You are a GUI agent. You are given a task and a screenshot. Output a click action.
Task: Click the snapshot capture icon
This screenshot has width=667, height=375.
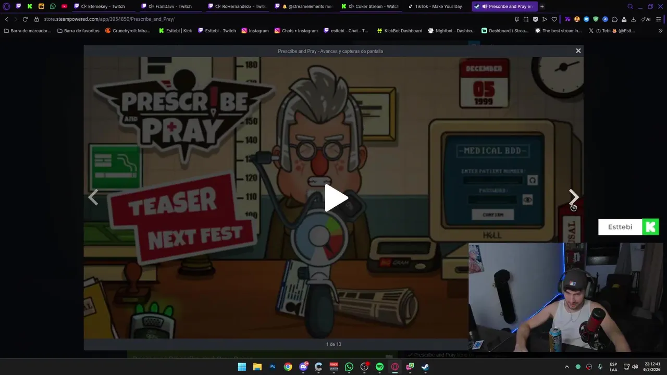[526, 19]
